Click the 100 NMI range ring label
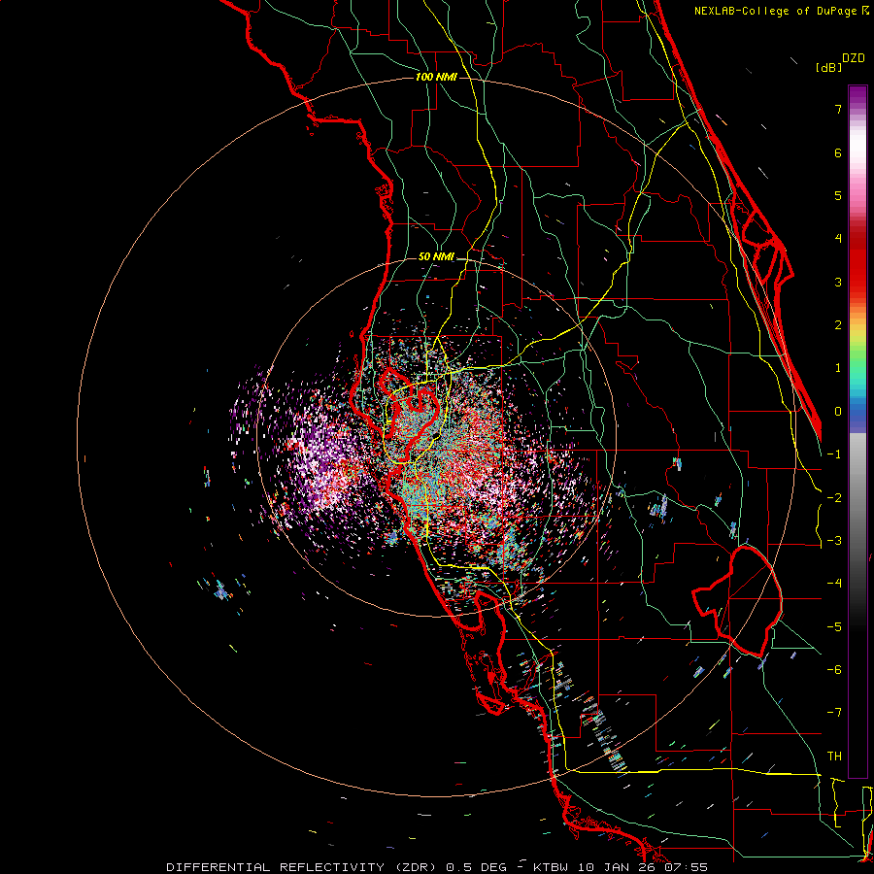Image resolution: width=874 pixels, height=874 pixels. [x=436, y=77]
